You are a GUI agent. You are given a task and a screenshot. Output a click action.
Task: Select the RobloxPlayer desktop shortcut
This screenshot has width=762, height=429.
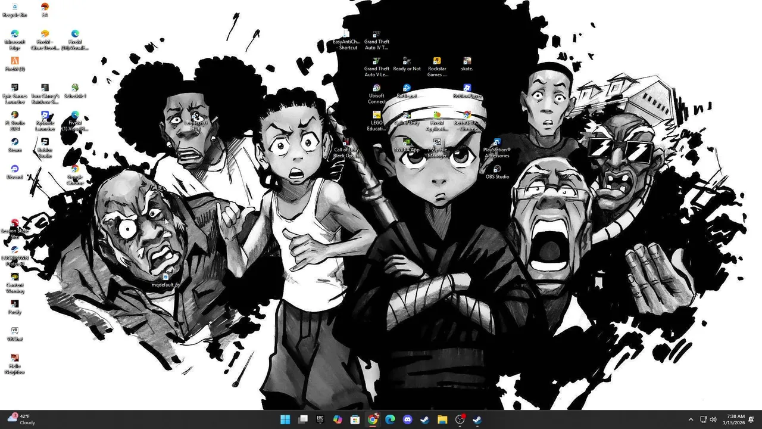[467, 91]
